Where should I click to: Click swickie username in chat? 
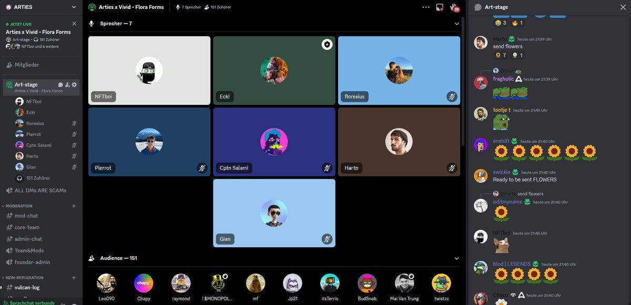pos(502,172)
